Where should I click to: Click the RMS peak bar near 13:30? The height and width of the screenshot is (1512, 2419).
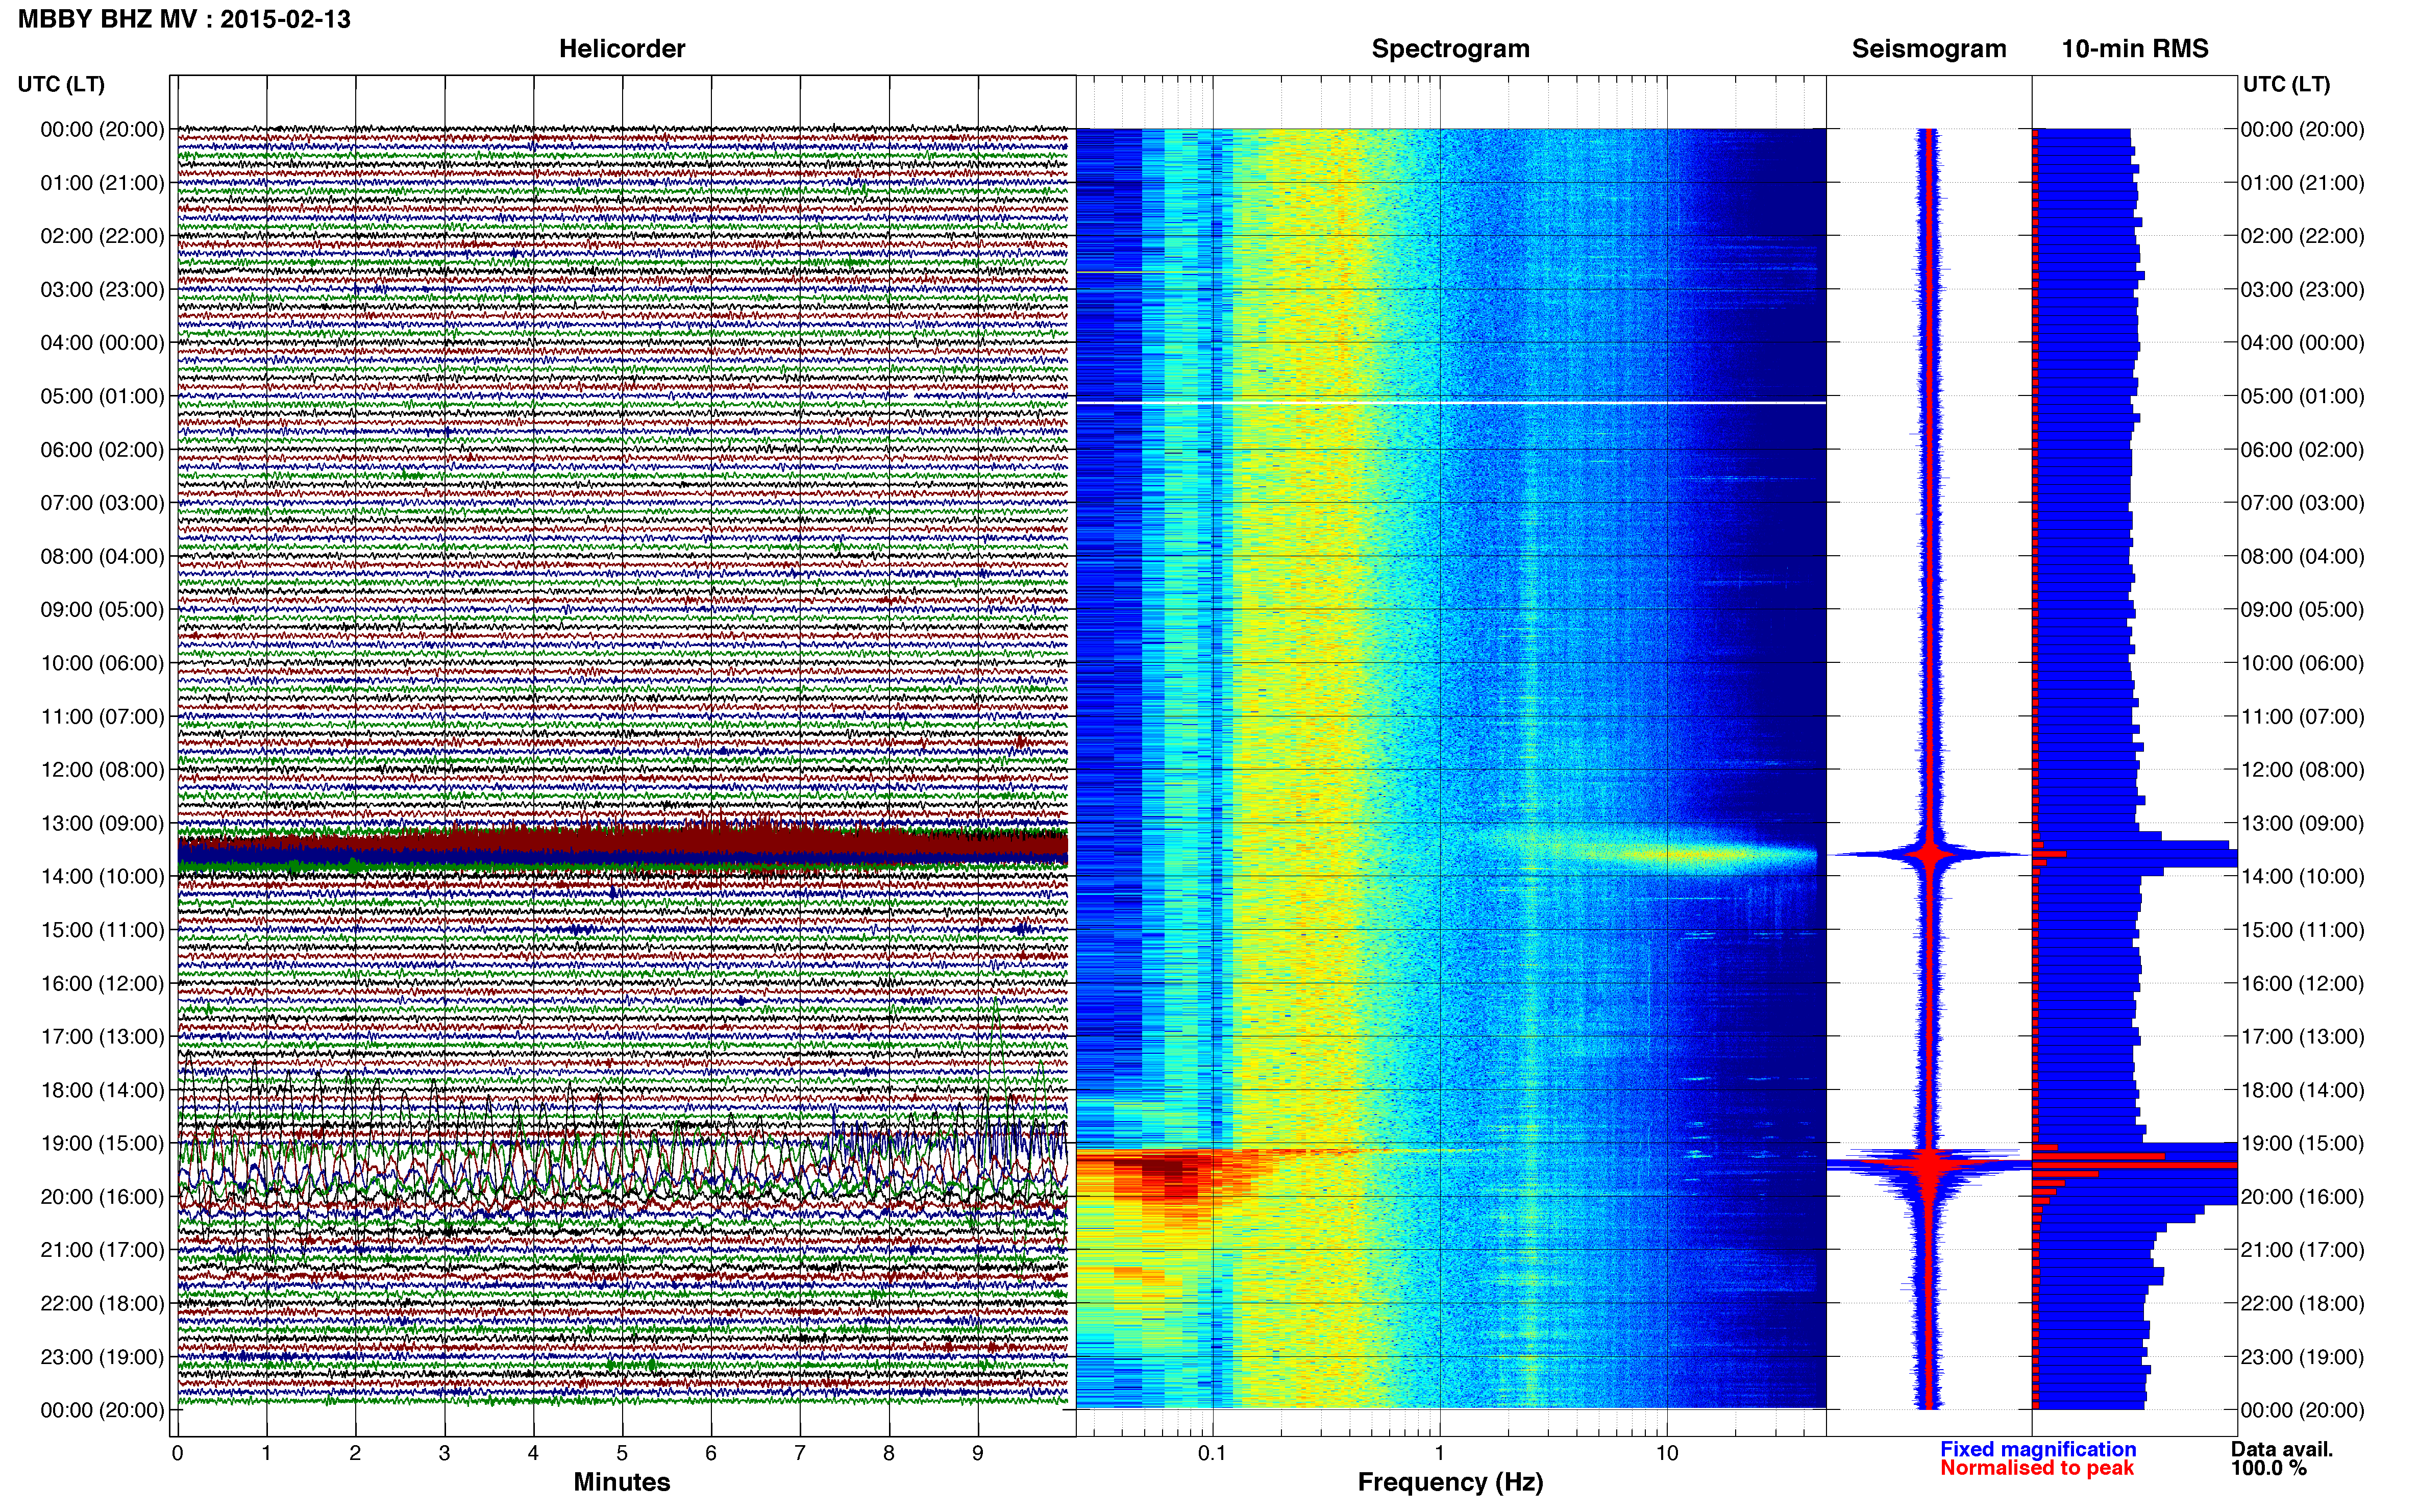[x=2135, y=855]
